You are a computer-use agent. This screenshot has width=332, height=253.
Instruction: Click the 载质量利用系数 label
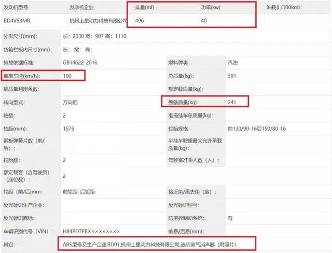pos(21,89)
